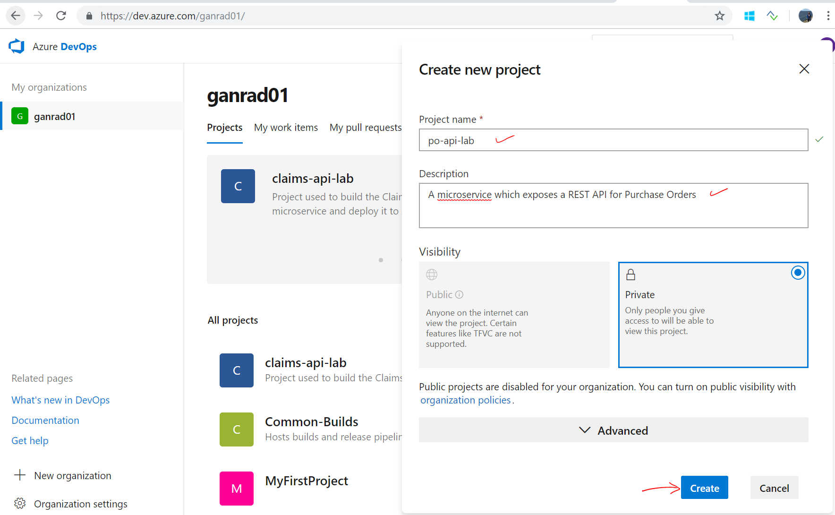Open the browser profile avatar
Image resolution: width=835 pixels, height=515 pixels.
pos(805,16)
